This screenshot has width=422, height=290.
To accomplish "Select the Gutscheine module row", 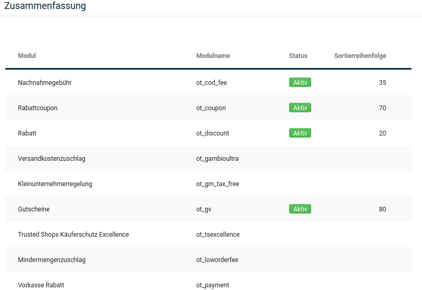I will pyautogui.click(x=208, y=209).
